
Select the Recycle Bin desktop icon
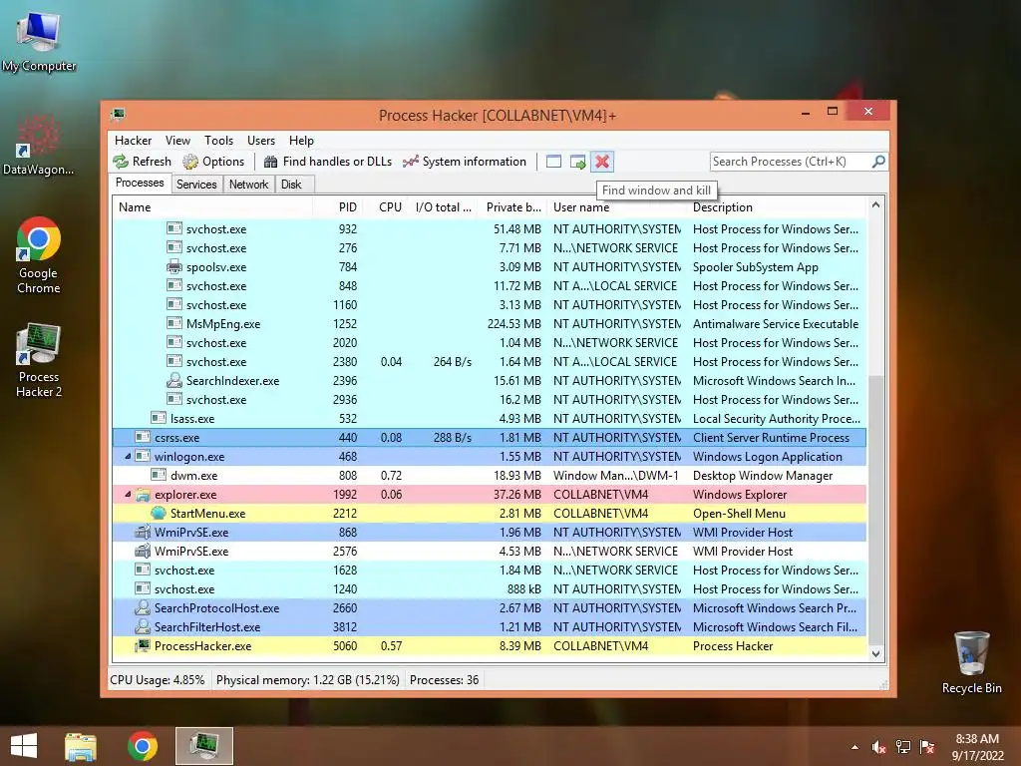click(971, 662)
